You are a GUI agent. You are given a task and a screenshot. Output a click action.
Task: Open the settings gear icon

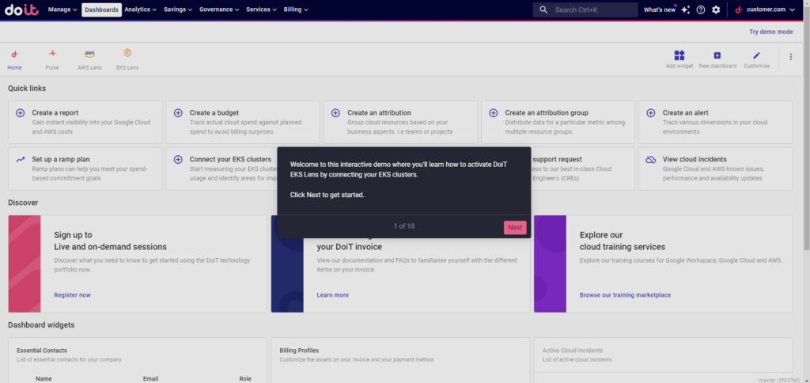point(716,9)
